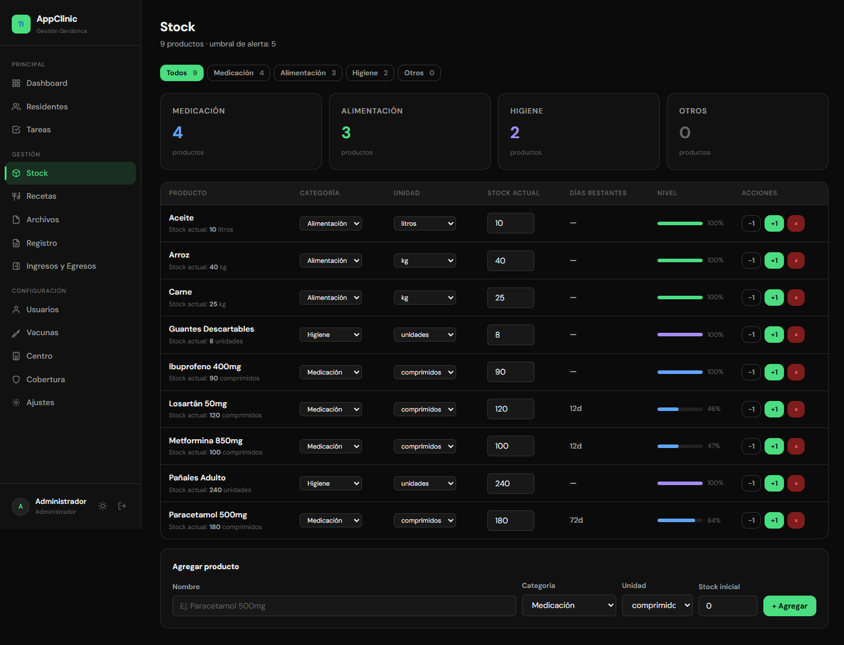Open the unit dropdown for Arroz

click(x=425, y=260)
